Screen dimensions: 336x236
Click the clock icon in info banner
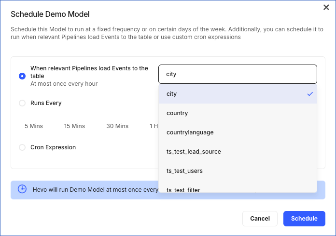click(22, 189)
